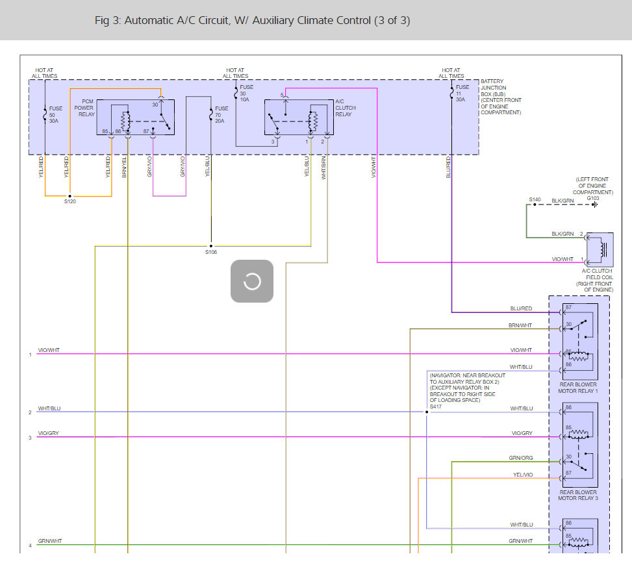Click connector number 4 on GRN/WHT wire

[30, 545]
